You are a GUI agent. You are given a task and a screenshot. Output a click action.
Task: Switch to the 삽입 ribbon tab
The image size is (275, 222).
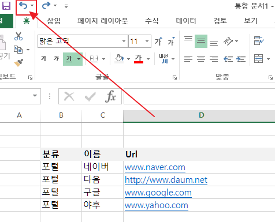point(54,21)
